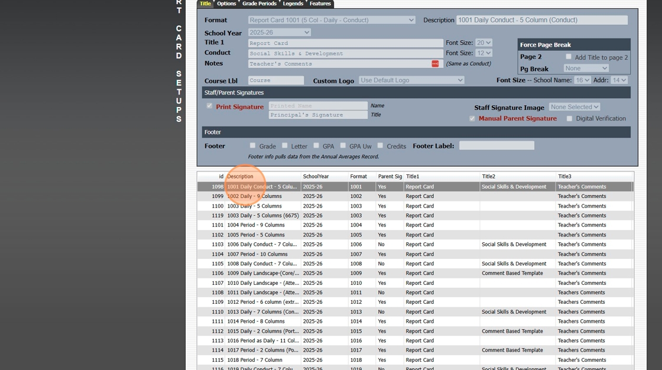Enable the Grade footer checkbox
This screenshot has width=662, height=370.
[252, 146]
